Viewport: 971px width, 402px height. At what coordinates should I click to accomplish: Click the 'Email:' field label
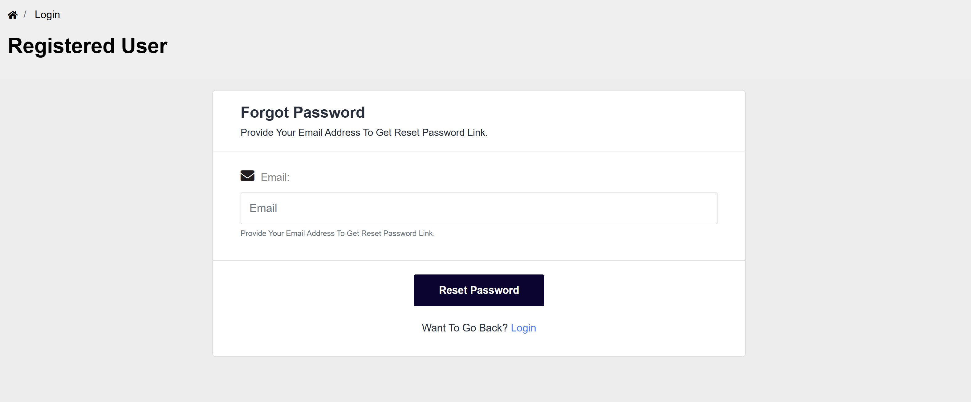275,177
